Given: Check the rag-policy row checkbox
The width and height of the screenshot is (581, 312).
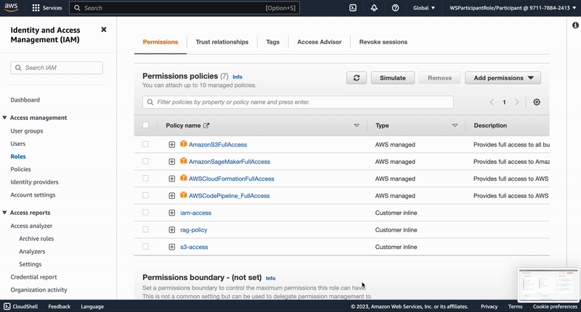Looking at the screenshot, I should coord(146,229).
